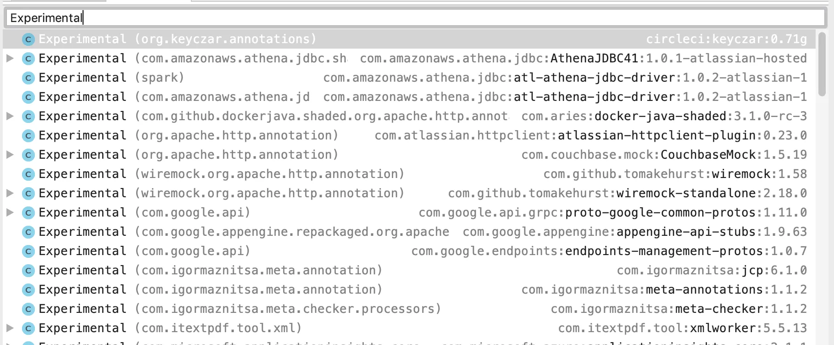Click class icon for endpoints-management-protos result
Image resolution: width=834 pixels, height=345 pixels.
28,251
